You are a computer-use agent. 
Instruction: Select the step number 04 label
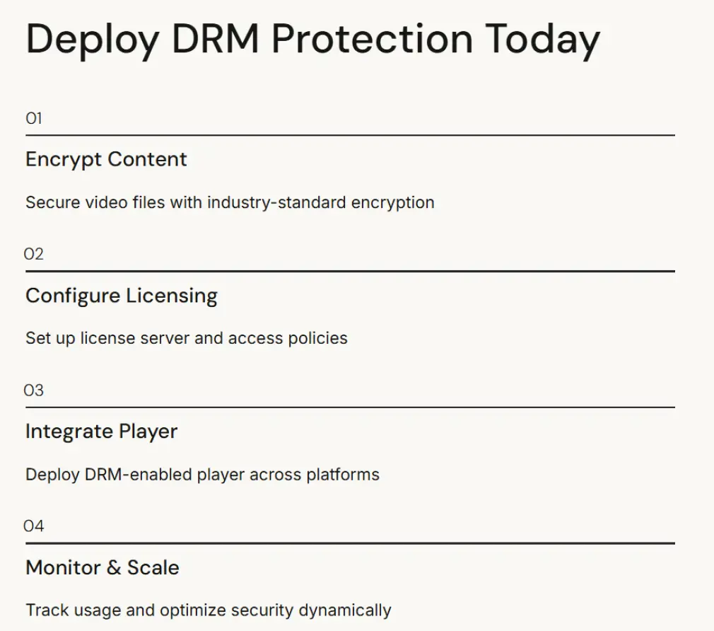click(34, 526)
